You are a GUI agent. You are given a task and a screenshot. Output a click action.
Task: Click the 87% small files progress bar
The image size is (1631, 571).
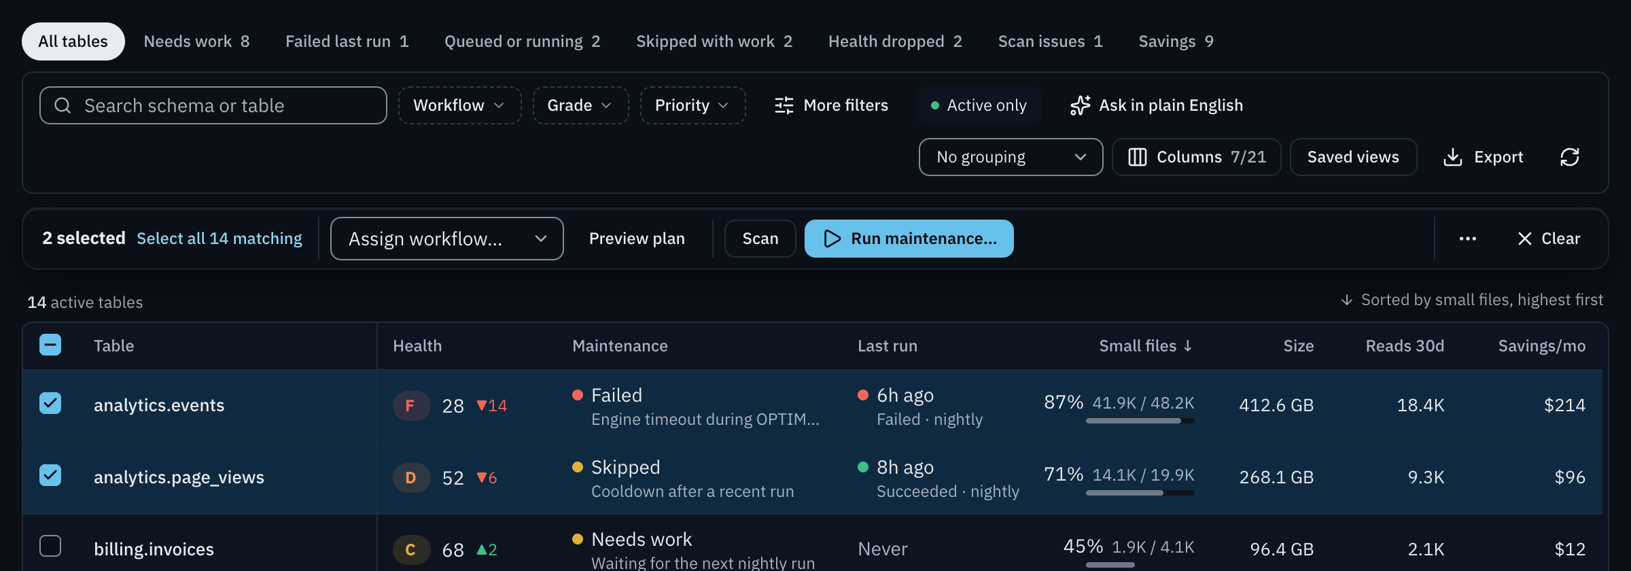[1140, 421]
